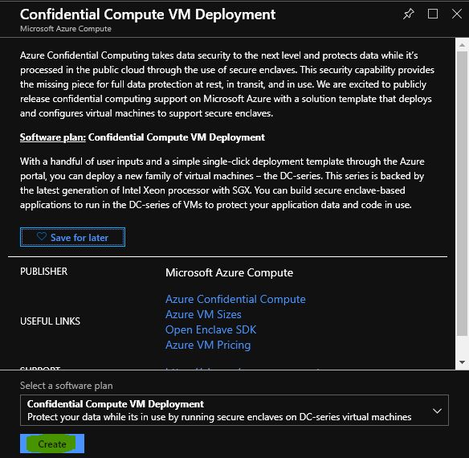469x458 pixels.
Task: Click the underlined 'Software plan:' heading
Action: 53,137
